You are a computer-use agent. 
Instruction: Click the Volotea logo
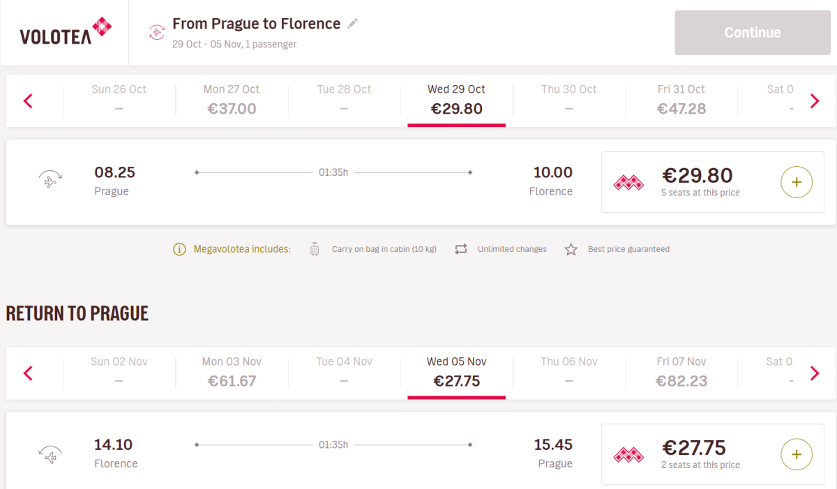coord(65,32)
